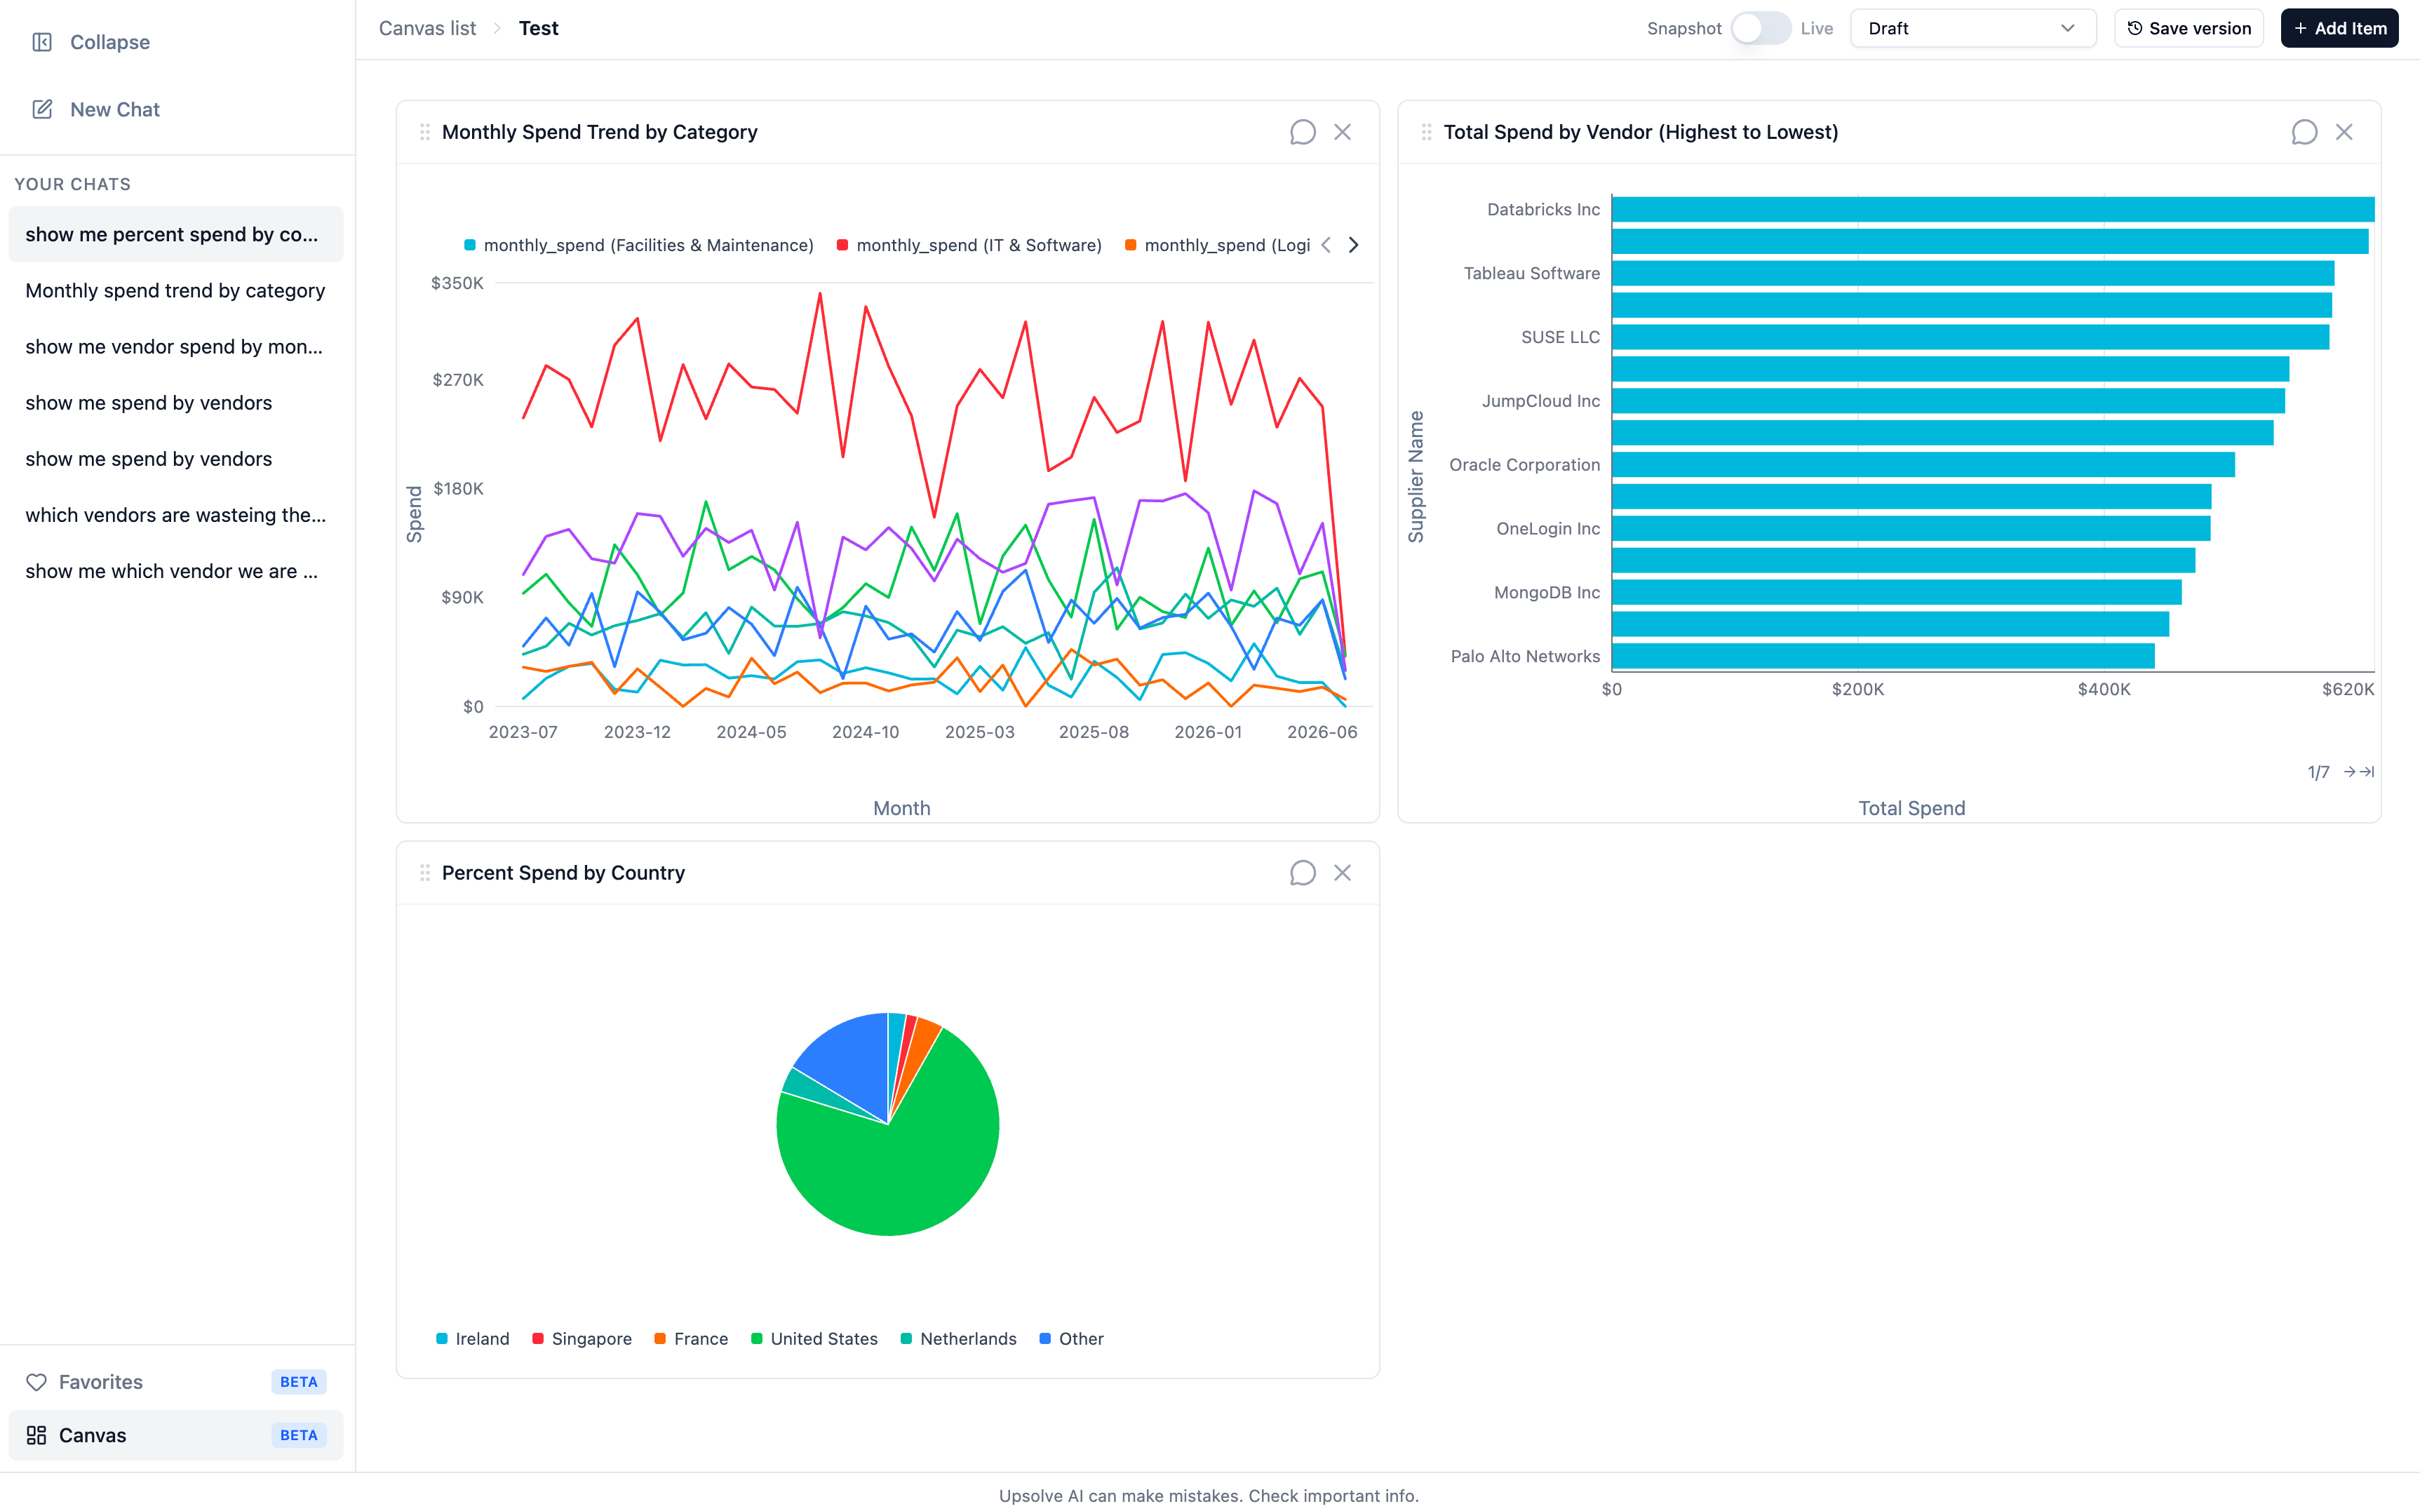Click the Tableau Software vendor label
Image resolution: width=2420 pixels, height=1511 pixels.
1531,273
